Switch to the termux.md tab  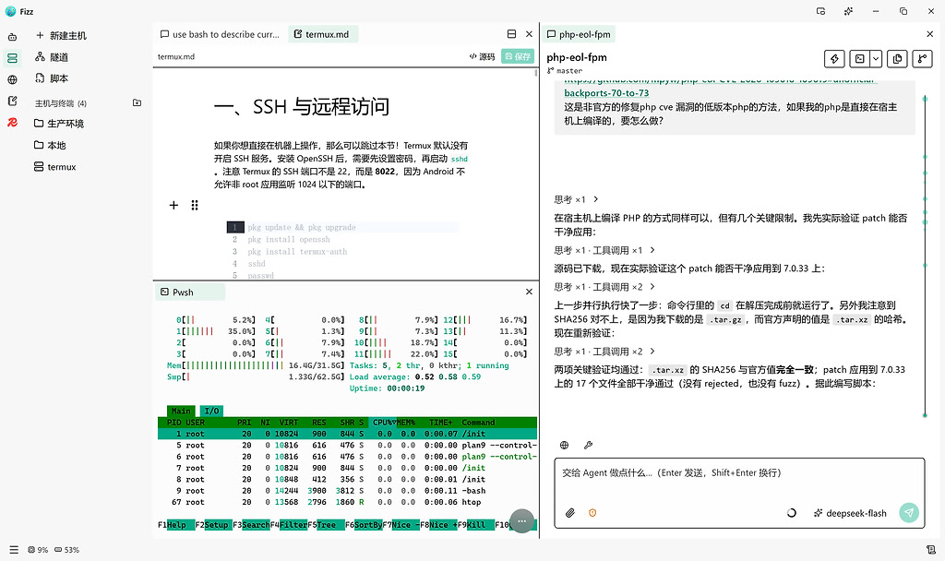click(x=322, y=34)
